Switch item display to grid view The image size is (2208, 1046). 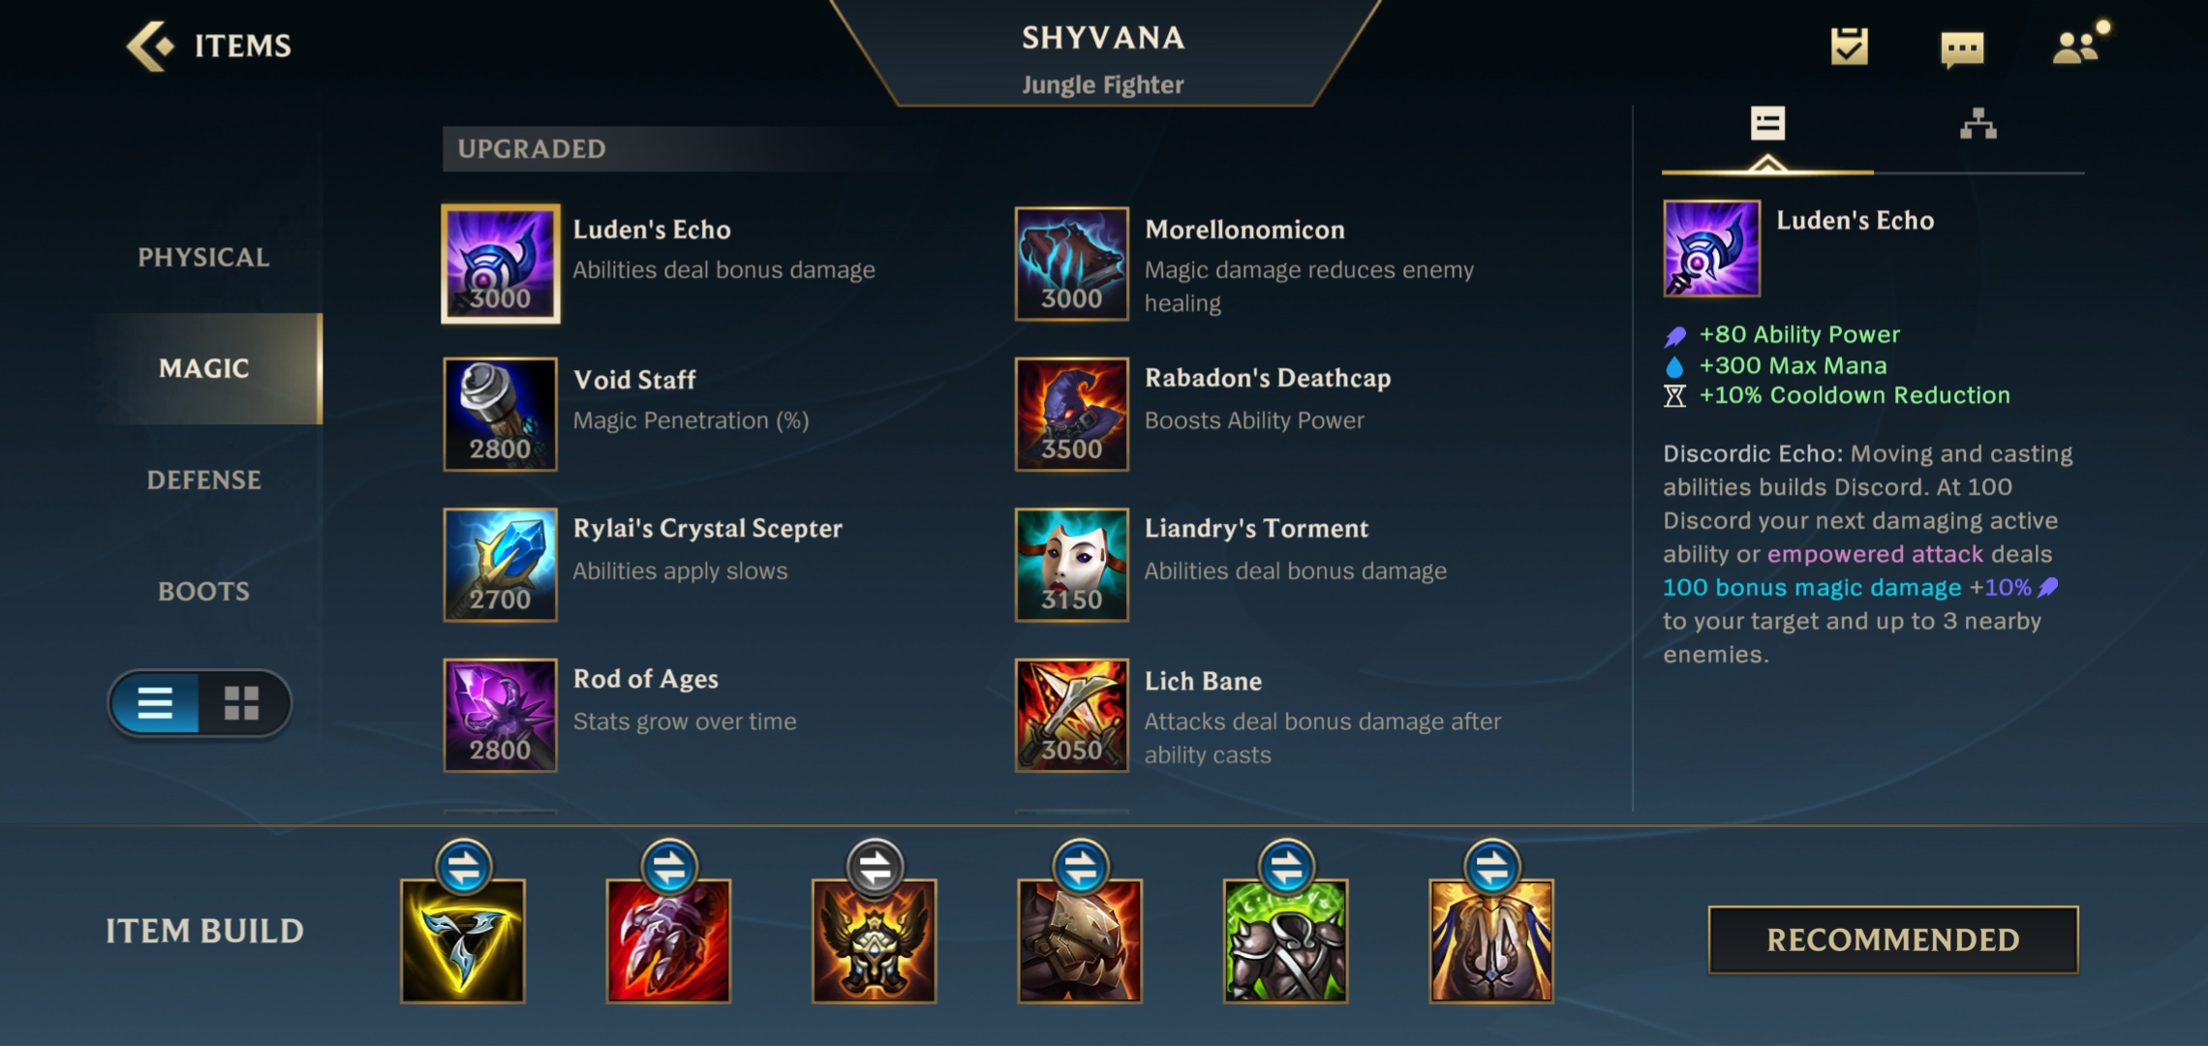242,703
